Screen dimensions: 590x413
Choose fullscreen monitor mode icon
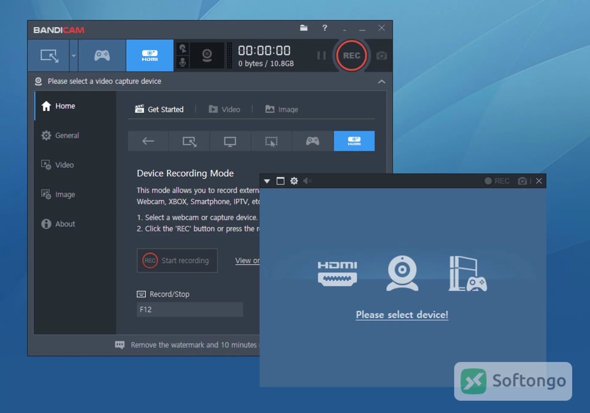[230, 141]
